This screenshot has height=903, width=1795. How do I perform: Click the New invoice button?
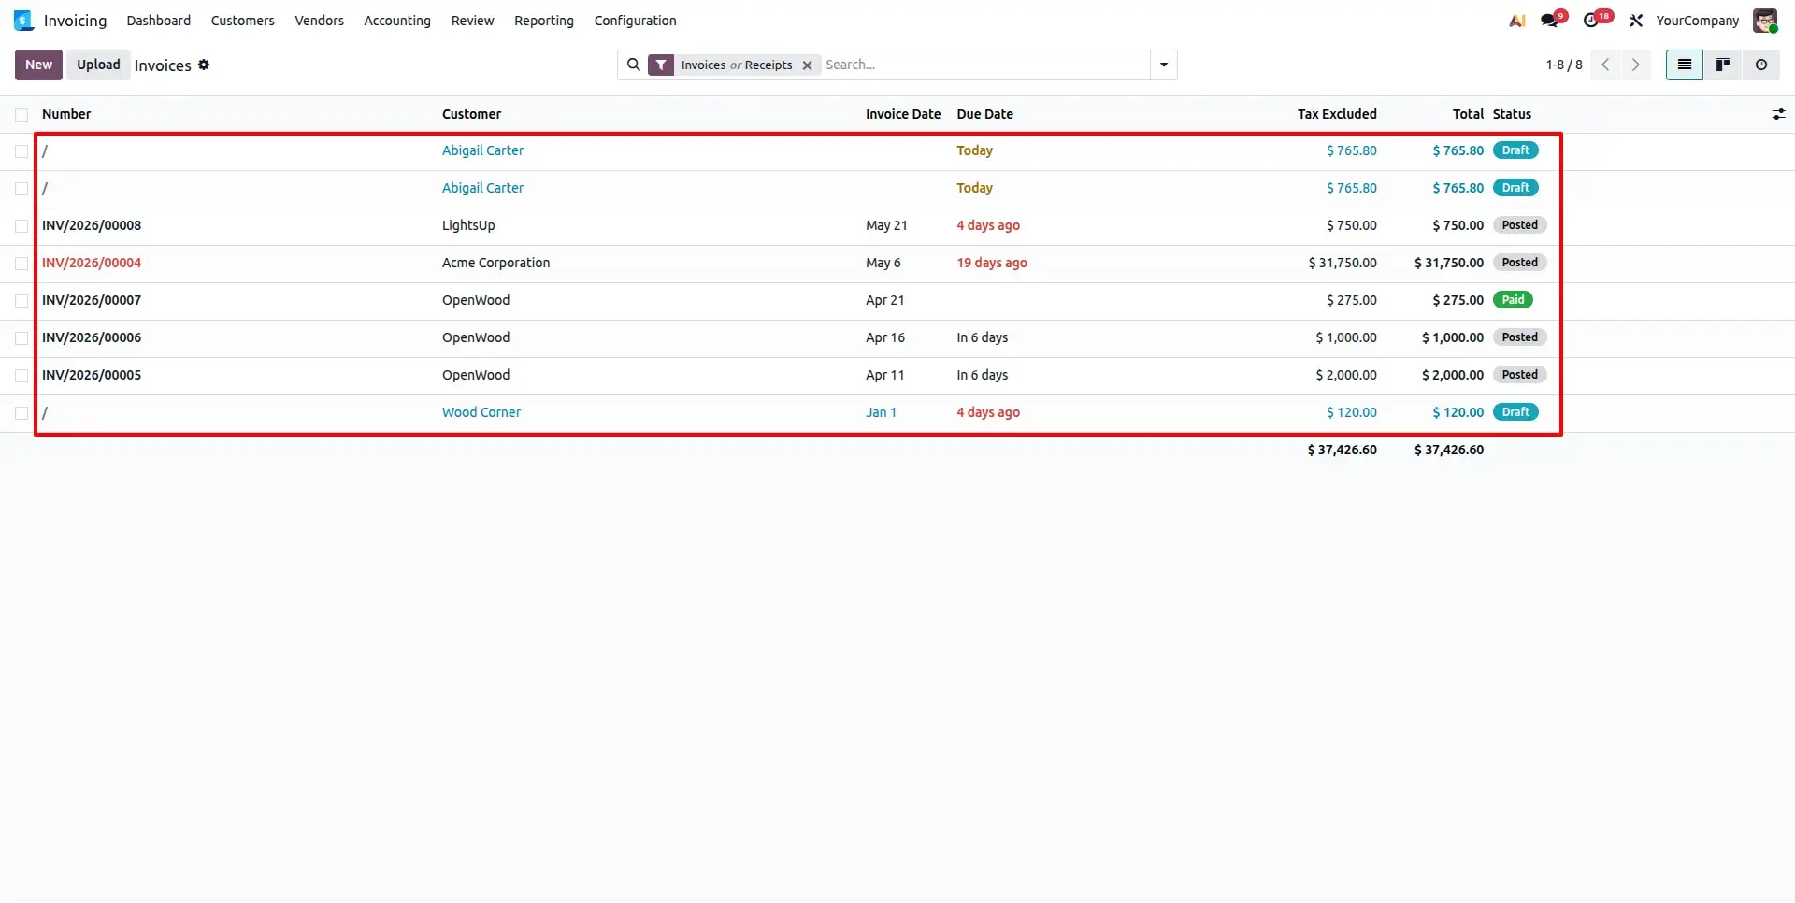tap(38, 64)
